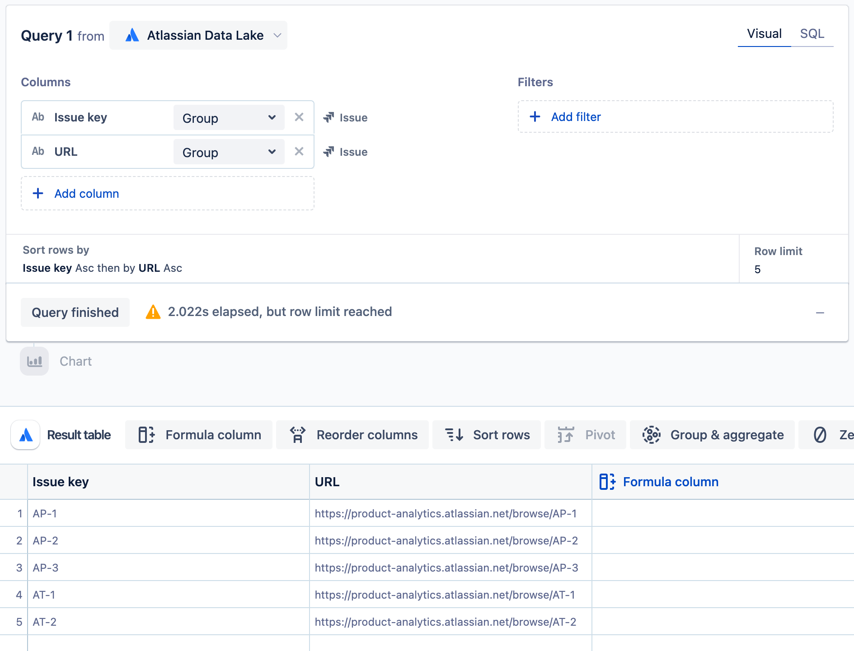Select the AP-1 issue key cell
This screenshot has height=651, width=854.
pyautogui.click(x=169, y=513)
